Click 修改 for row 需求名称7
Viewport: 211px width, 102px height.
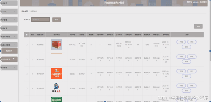coord(192,71)
